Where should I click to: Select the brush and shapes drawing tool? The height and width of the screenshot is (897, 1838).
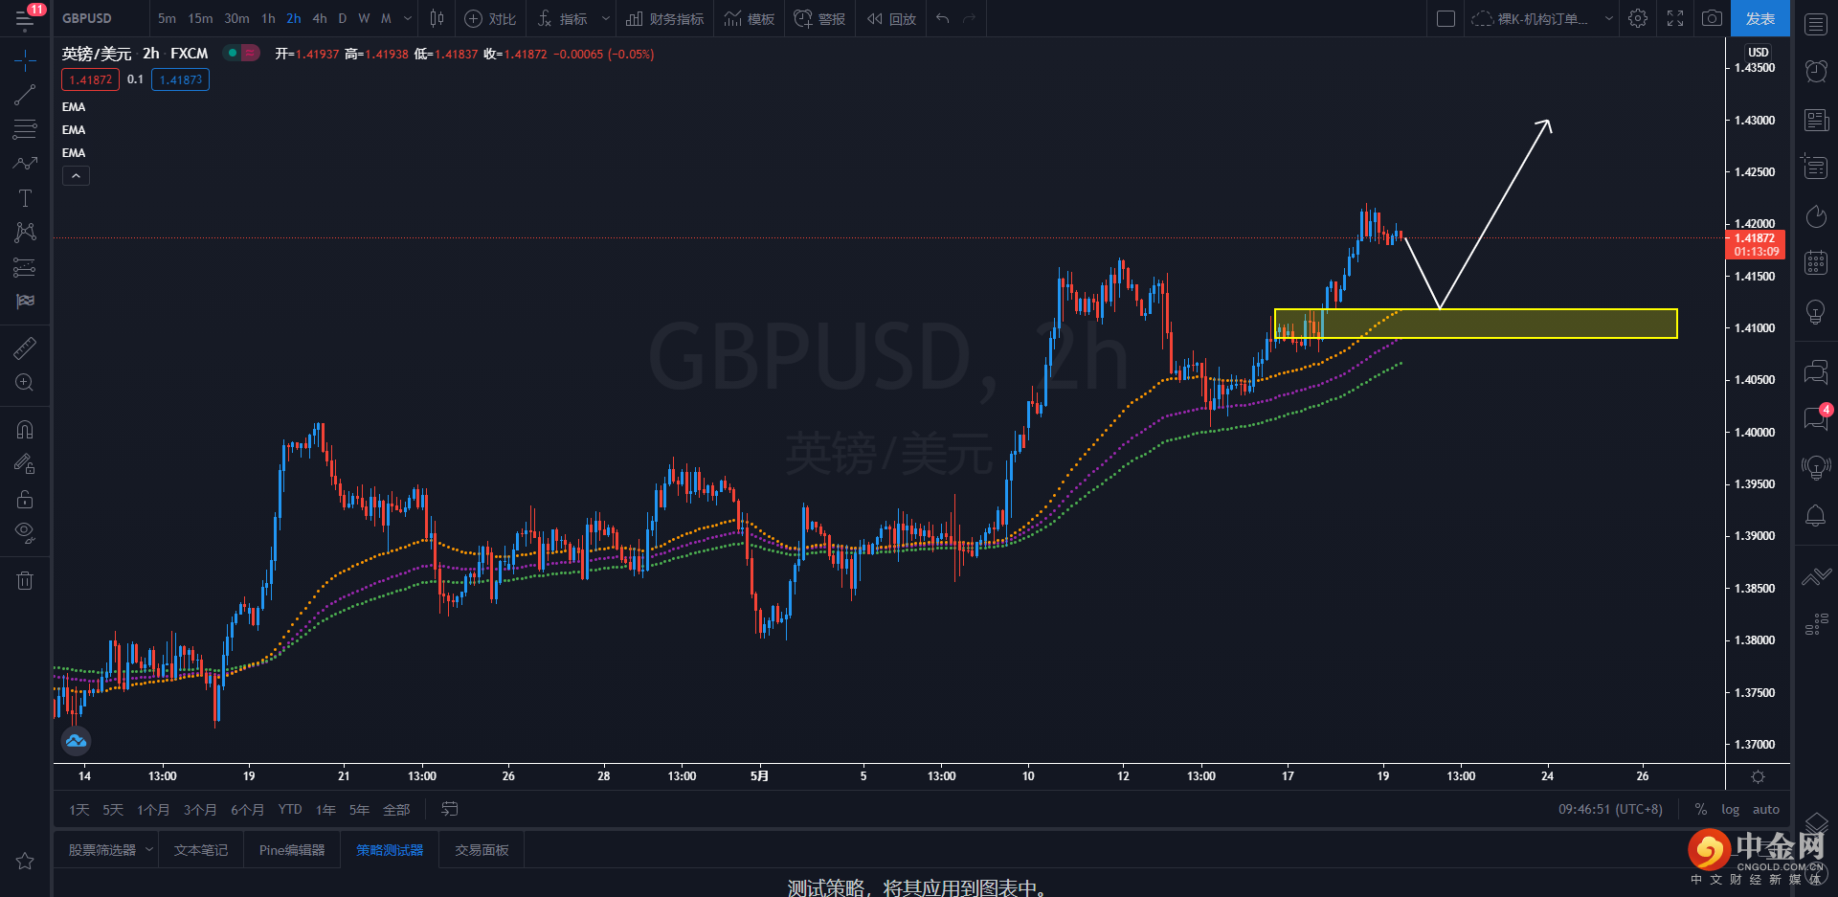25,164
